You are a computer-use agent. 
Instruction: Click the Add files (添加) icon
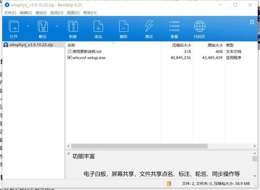pyautogui.click(x=98, y=26)
